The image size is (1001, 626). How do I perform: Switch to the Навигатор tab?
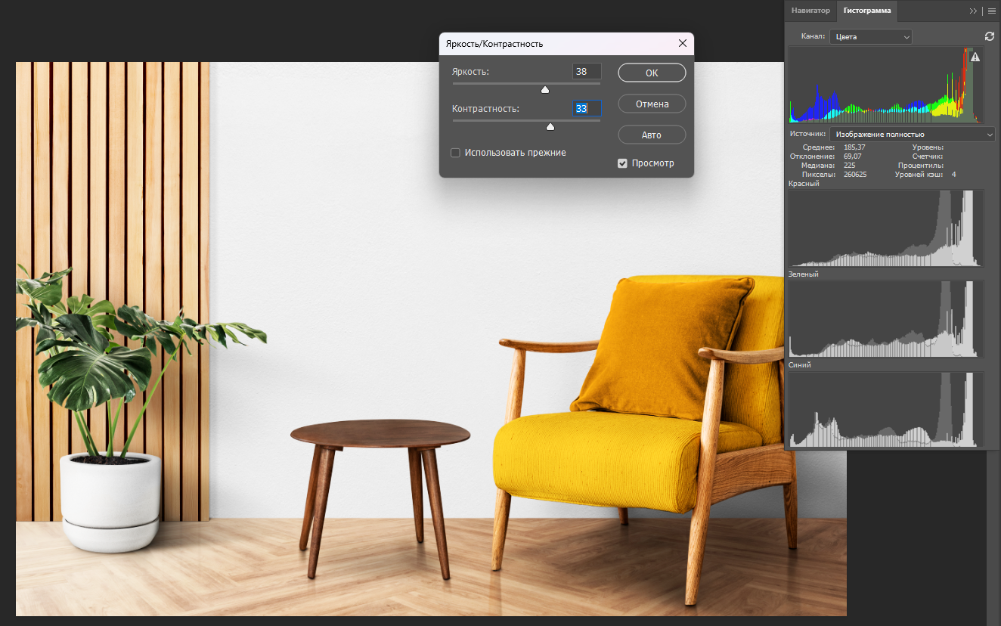(x=810, y=11)
